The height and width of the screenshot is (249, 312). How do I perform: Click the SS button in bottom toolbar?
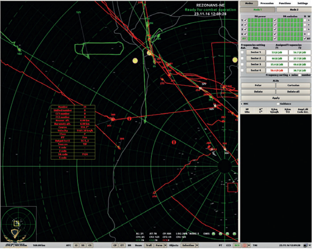(83, 245)
